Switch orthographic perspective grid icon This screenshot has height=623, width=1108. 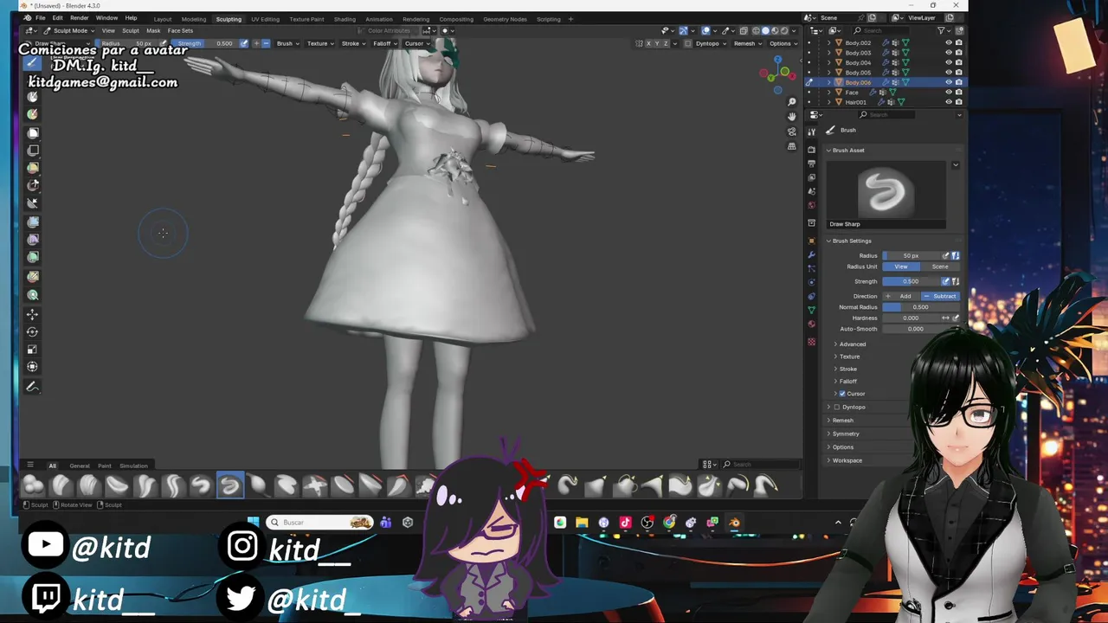pyautogui.click(x=791, y=146)
